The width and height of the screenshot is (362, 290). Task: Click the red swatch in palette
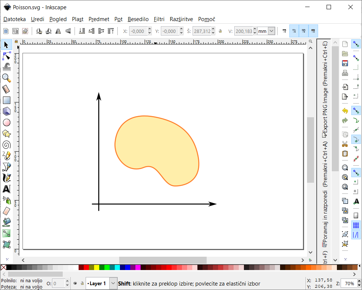tap(86, 267)
